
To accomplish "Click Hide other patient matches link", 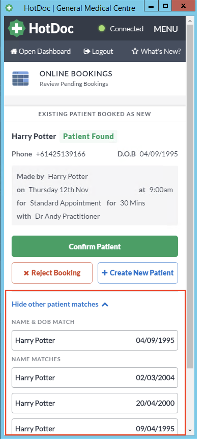I will pyautogui.click(x=55, y=304).
